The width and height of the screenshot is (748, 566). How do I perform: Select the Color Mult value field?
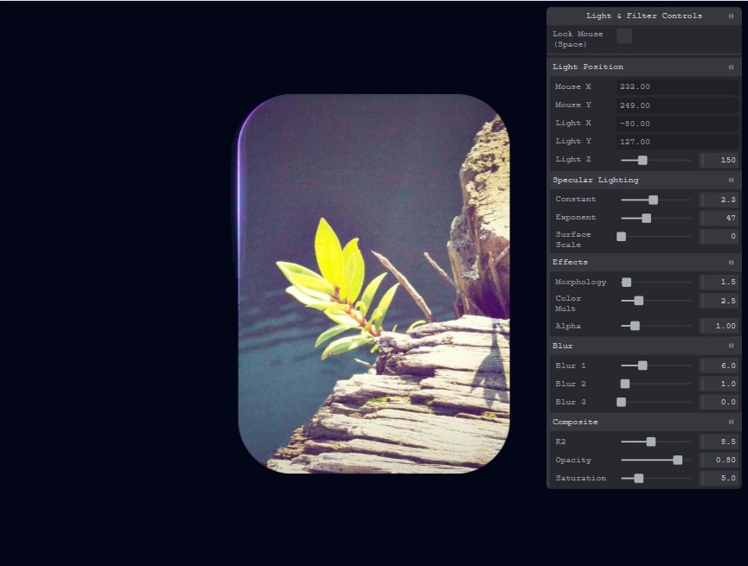(719, 301)
